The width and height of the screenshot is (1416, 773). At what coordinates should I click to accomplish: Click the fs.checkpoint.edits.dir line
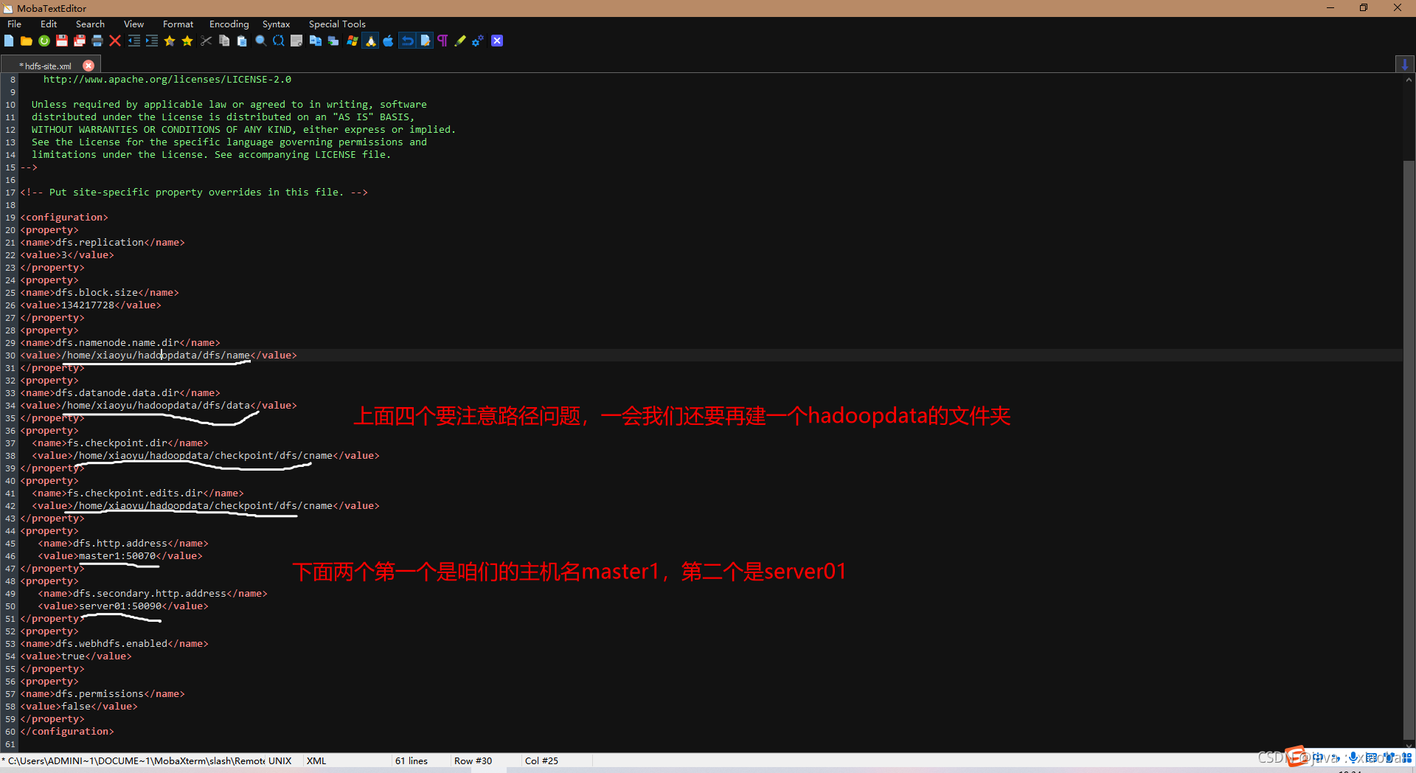pyautogui.click(x=138, y=493)
